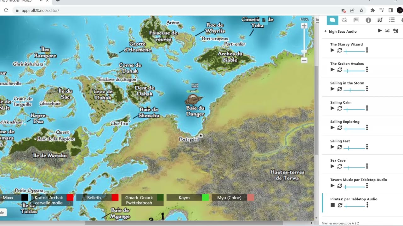Click the page toolbar icon above map
Screen dimensions: 403x226
[264, 20]
